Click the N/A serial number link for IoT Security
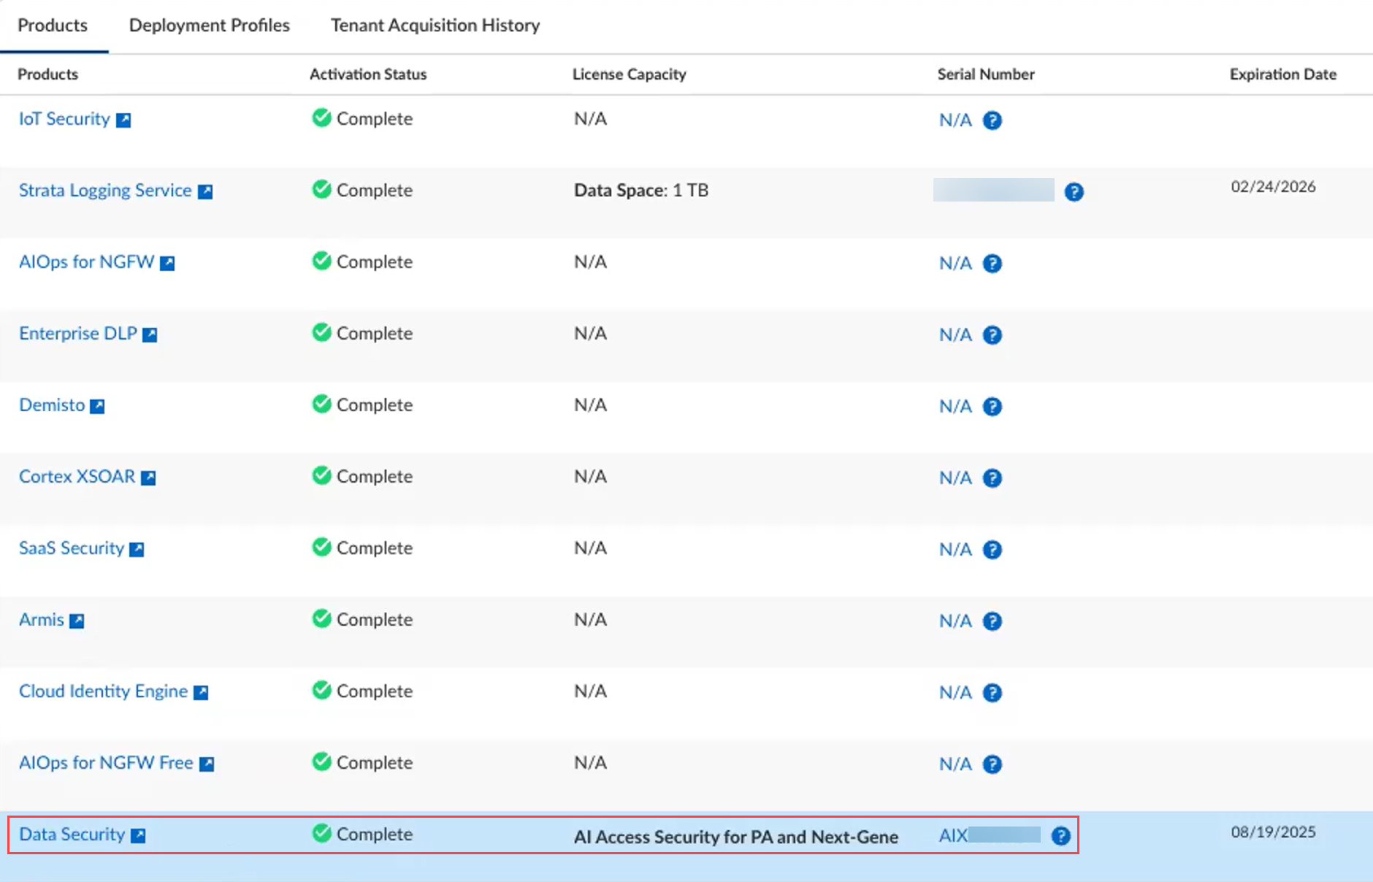This screenshot has height=882, width=1373. (955, 120)
